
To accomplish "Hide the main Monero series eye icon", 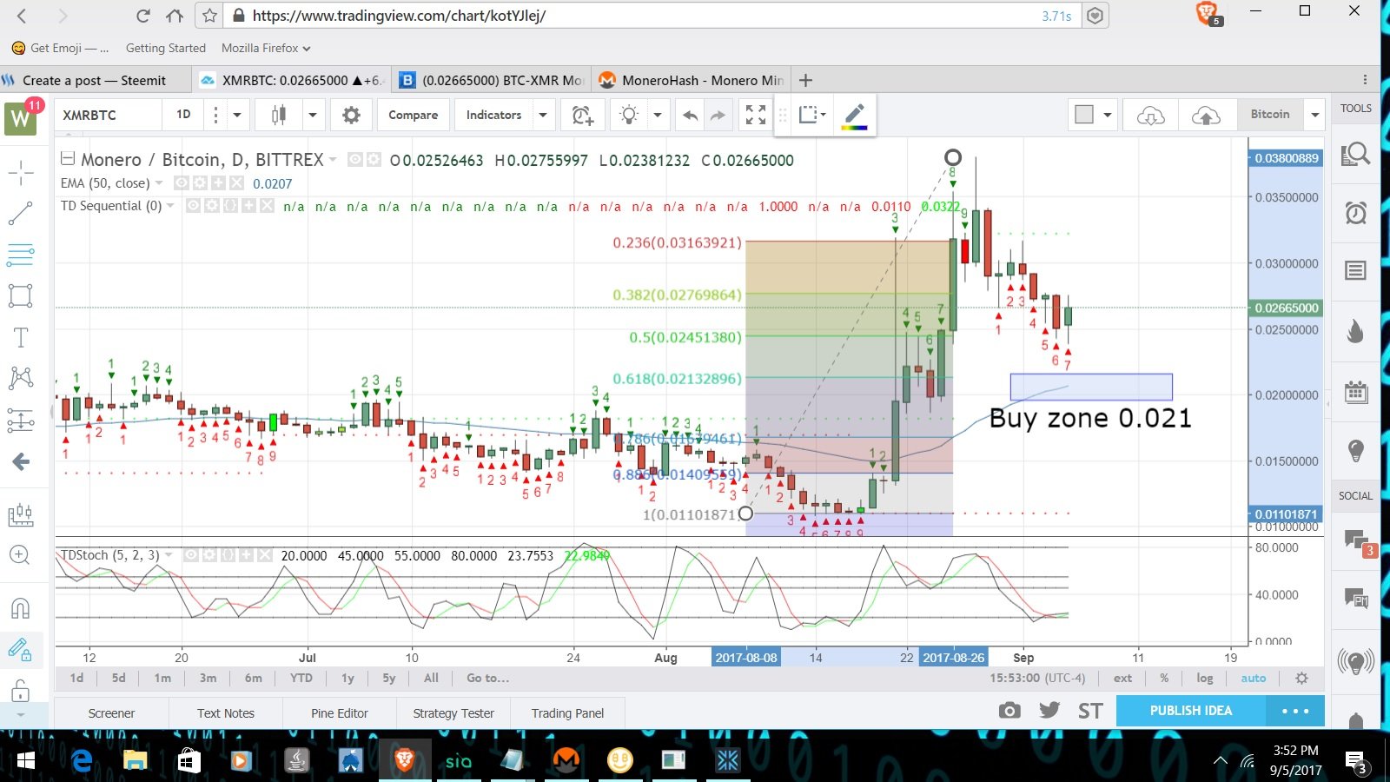I will [x=354, y=160].
